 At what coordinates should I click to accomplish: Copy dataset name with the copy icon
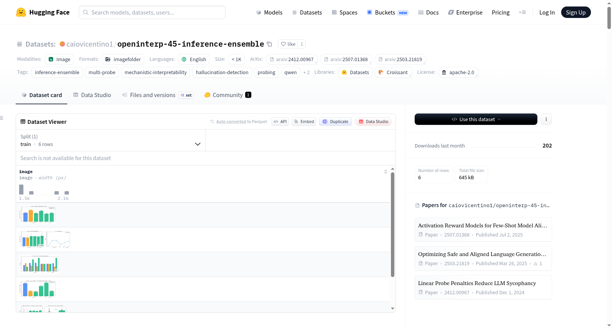point(269,44)
